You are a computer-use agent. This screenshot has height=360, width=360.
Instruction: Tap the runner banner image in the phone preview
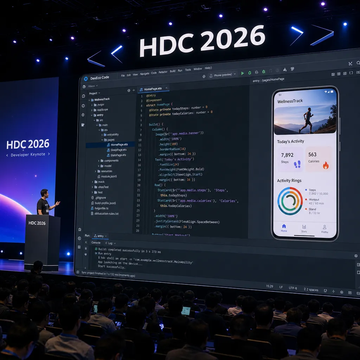[x=305, y=120]
